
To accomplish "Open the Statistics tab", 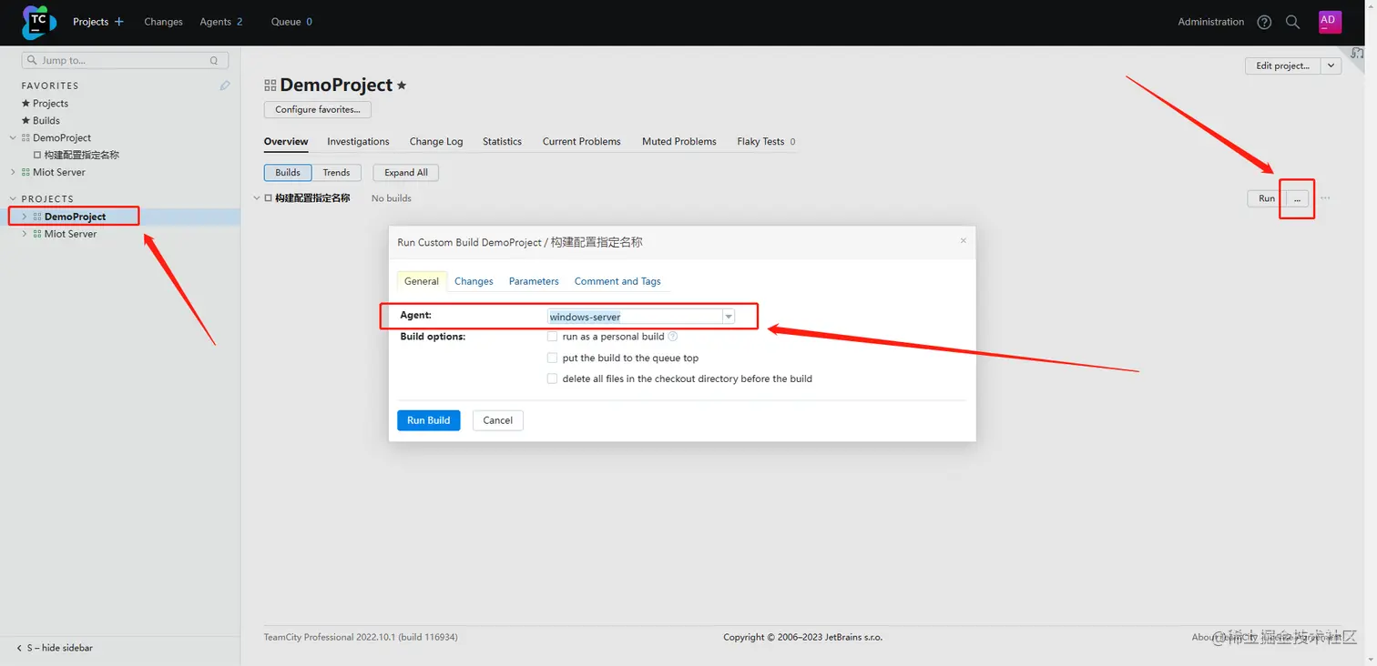I will 502,142.
